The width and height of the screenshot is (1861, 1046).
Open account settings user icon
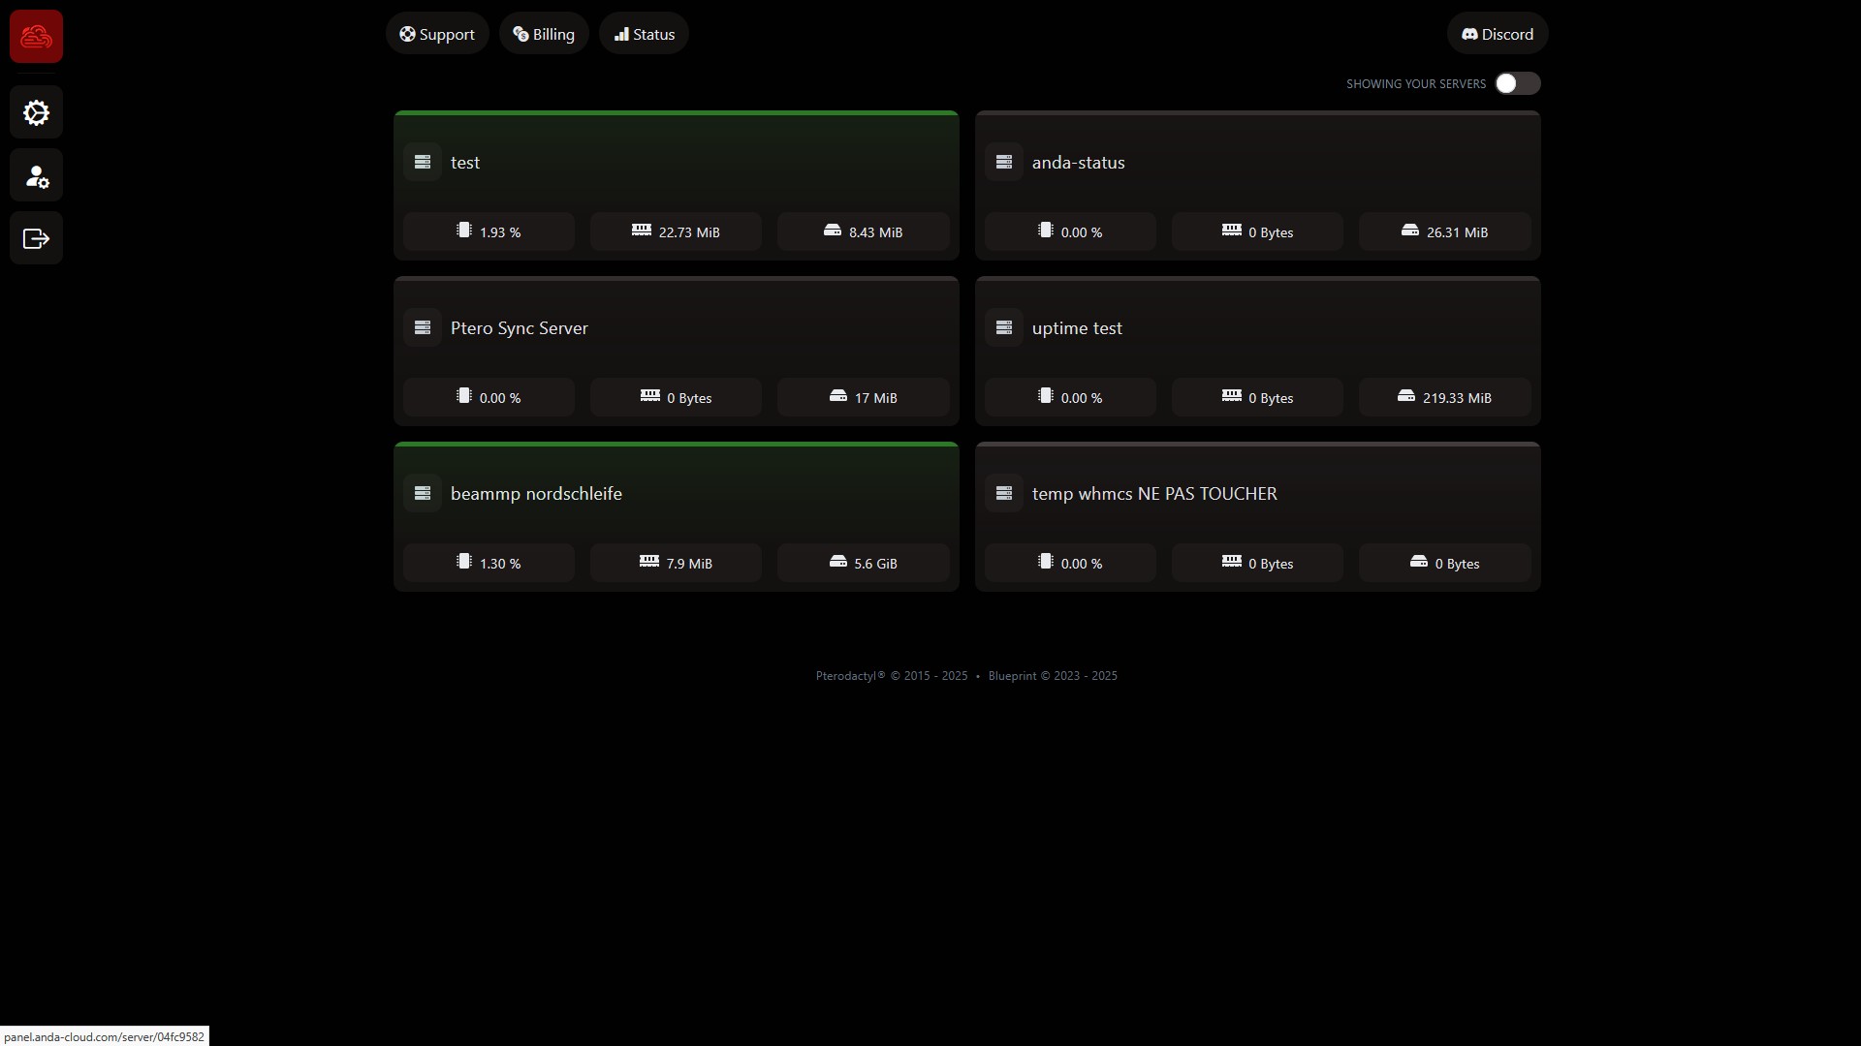(x=36, y=176)
